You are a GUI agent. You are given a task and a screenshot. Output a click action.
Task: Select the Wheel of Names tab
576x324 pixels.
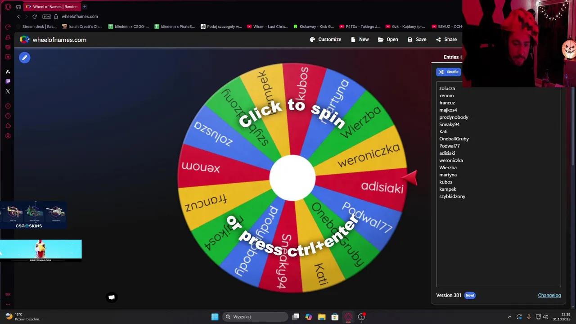click(x=52, y=7)
